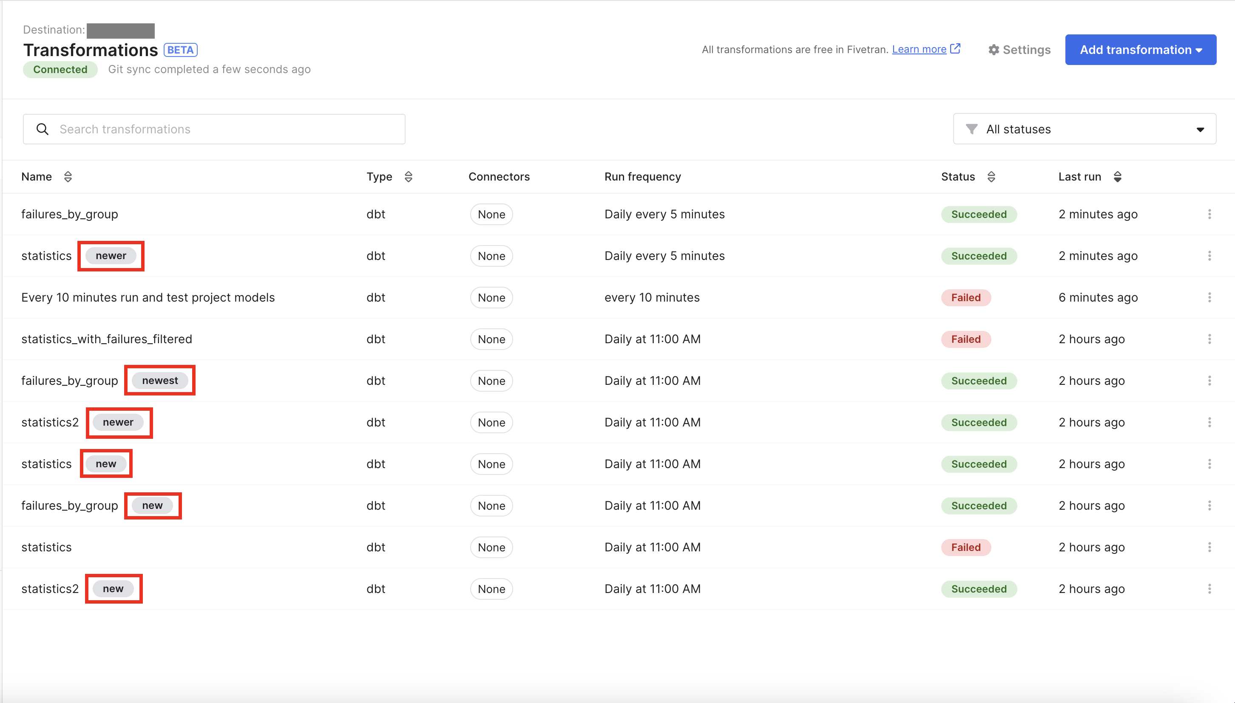
Task: Toggle the newest tag on failures_by_group
Action: [159, 380]
